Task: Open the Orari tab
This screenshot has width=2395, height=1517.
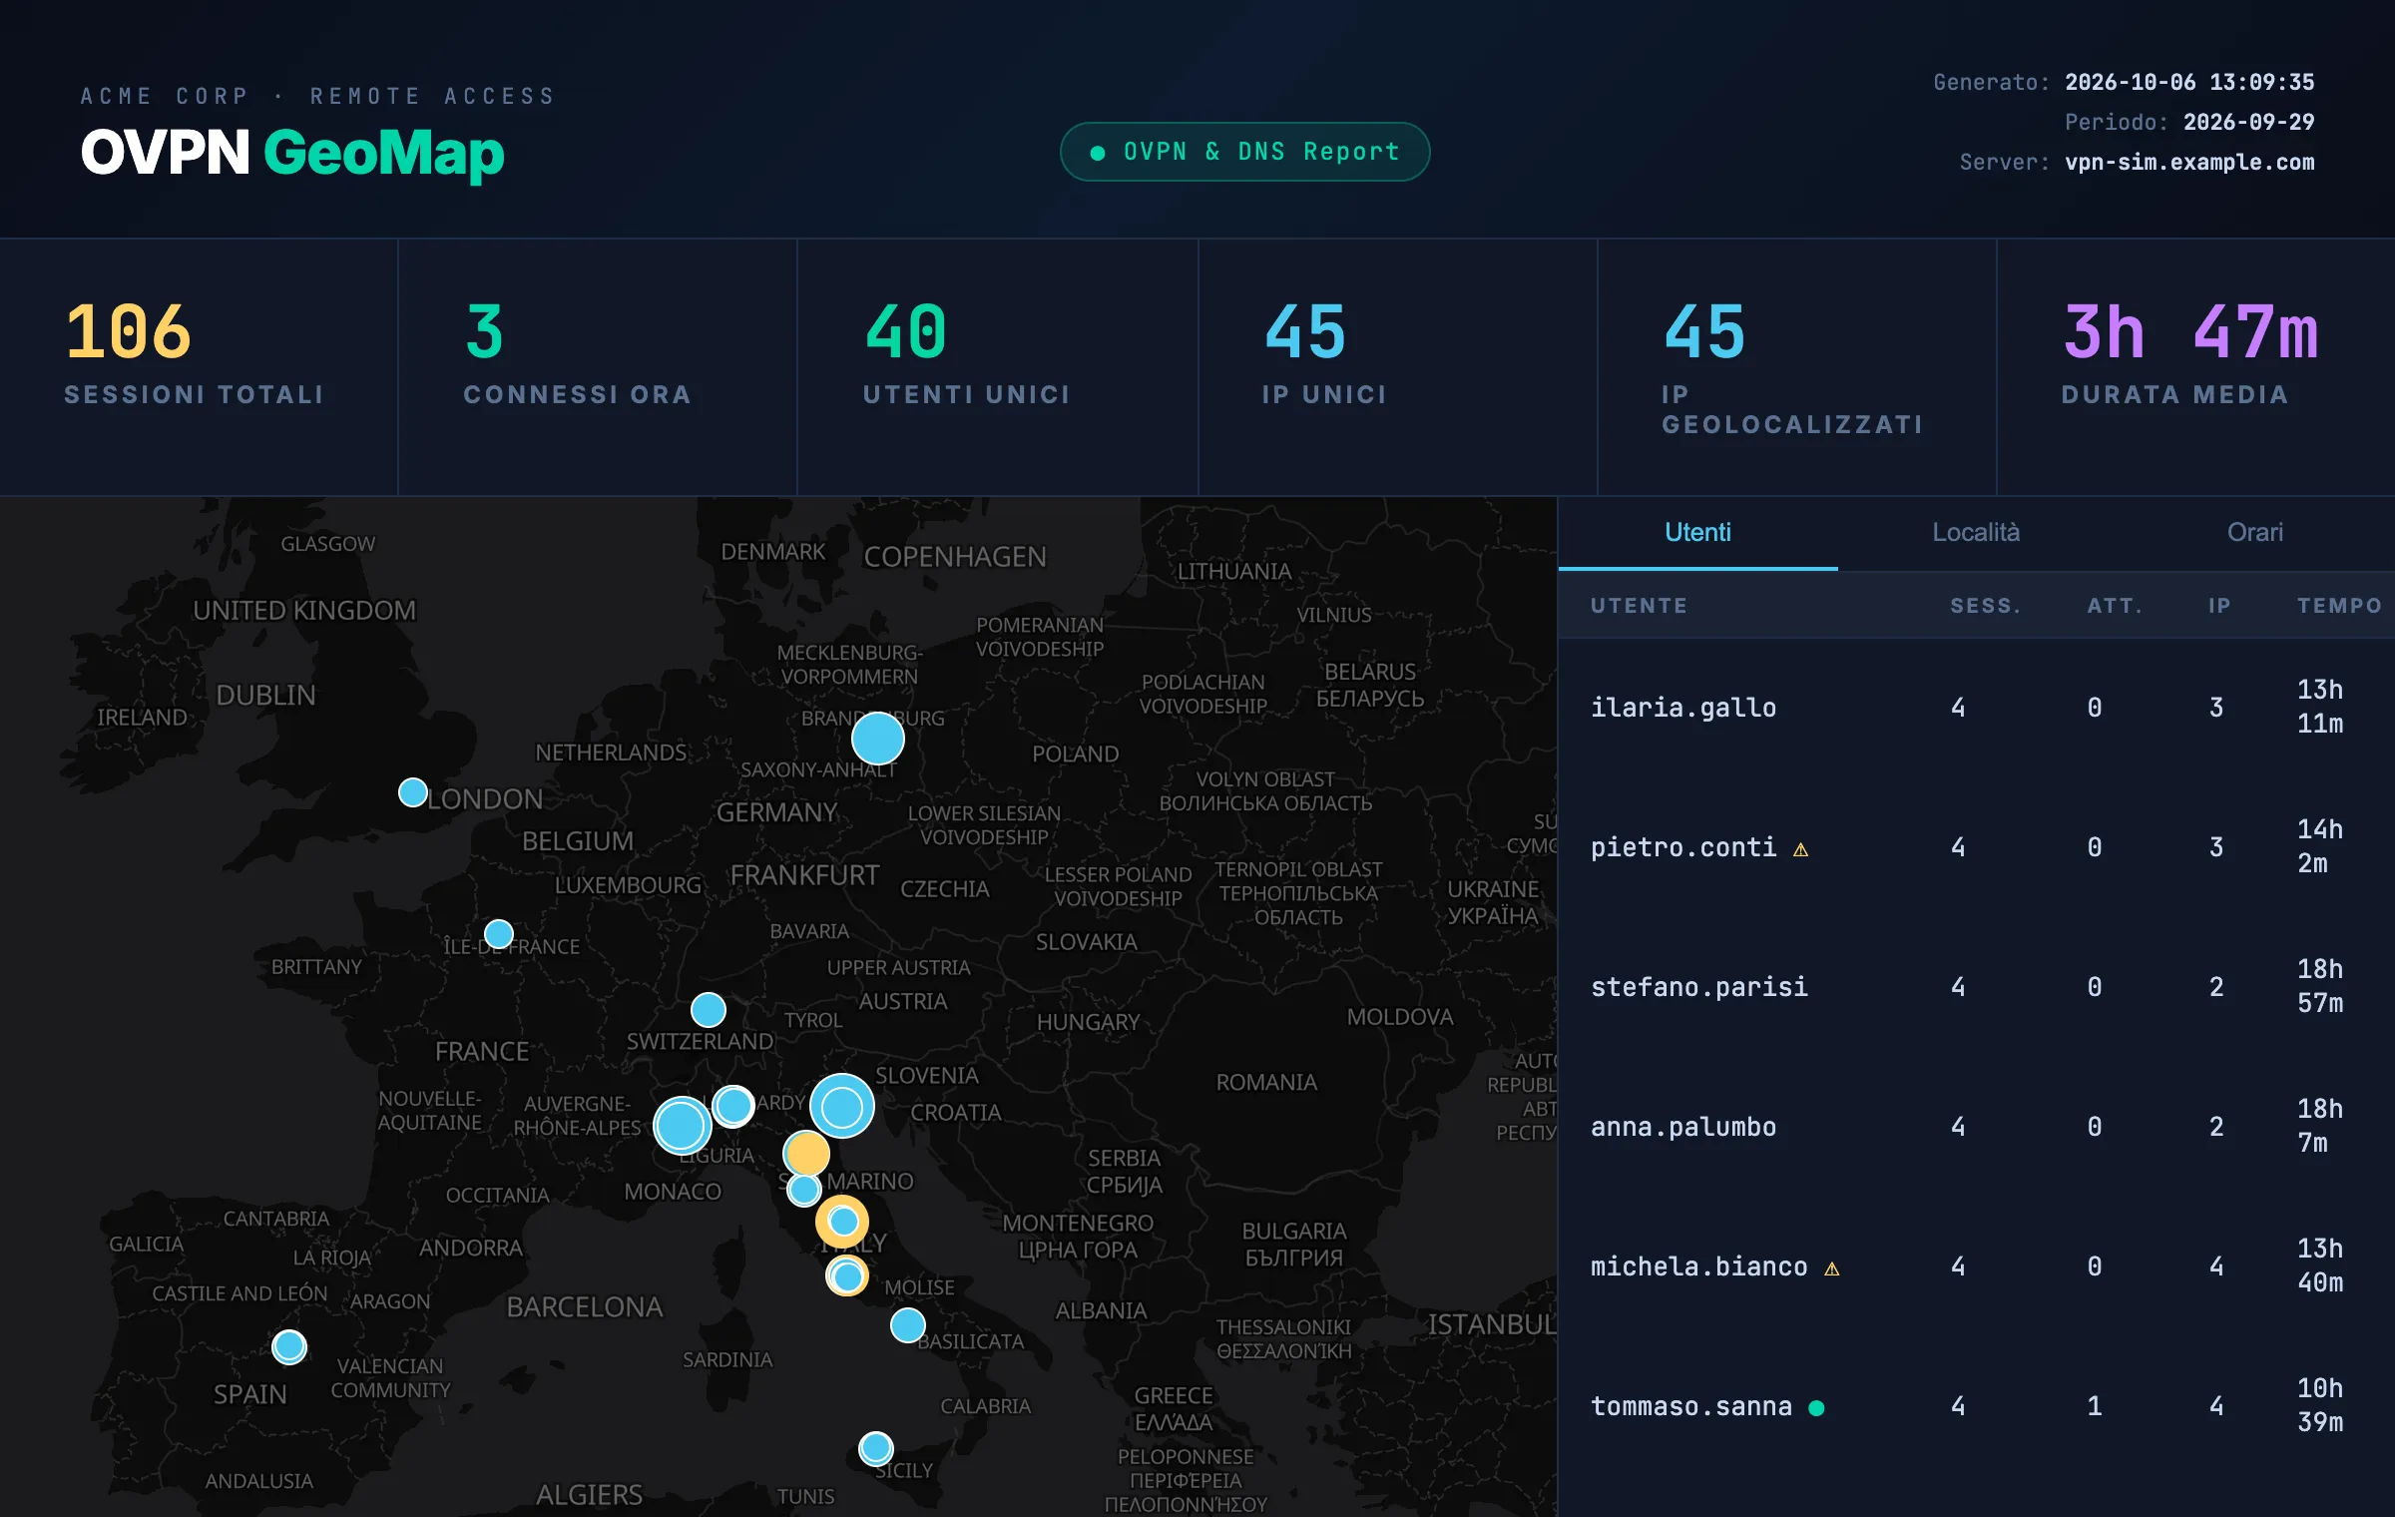Action: [x=2255, y=533]
